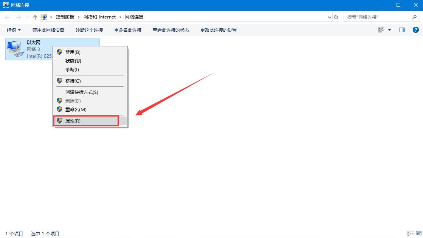The width and height of the screenshot is (423, 238).
Task: Click the search magnifier icon
Action: tap(414, 17)
